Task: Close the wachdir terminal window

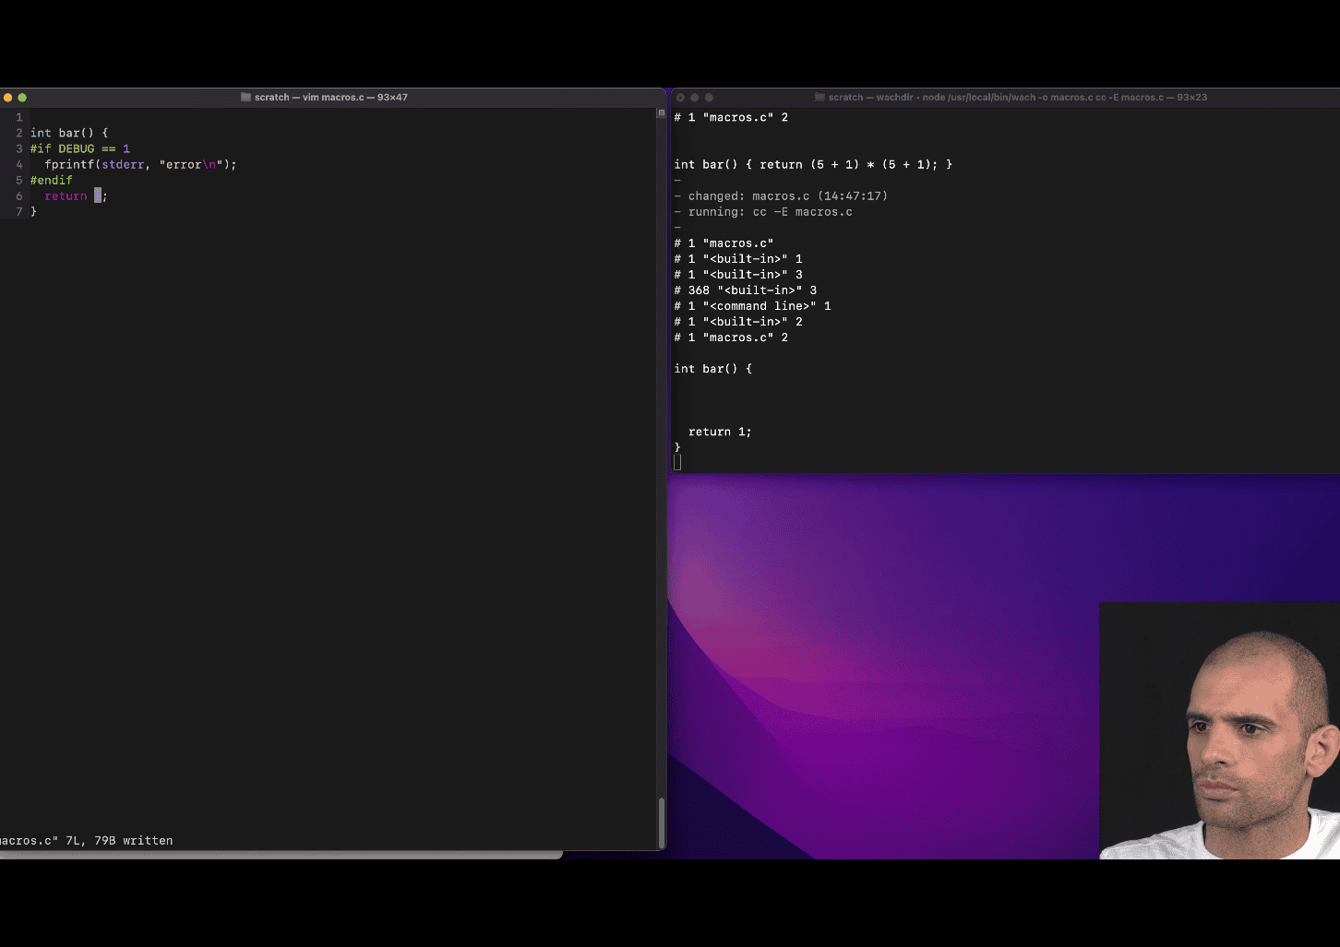Action: [x=680, y=97]
